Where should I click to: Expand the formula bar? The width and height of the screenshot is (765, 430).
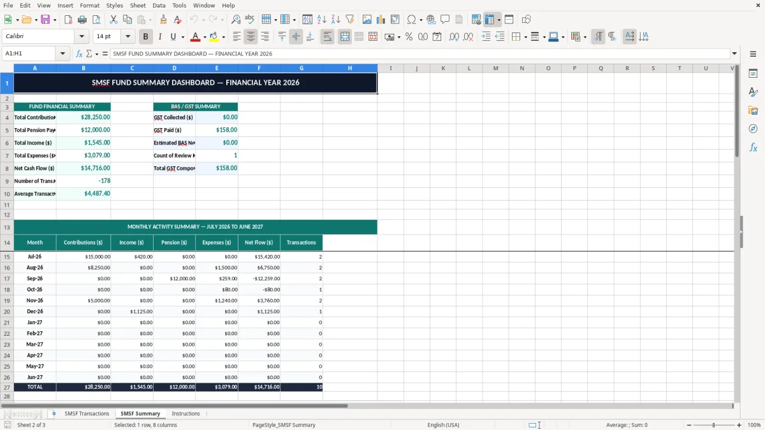(734, 54)
